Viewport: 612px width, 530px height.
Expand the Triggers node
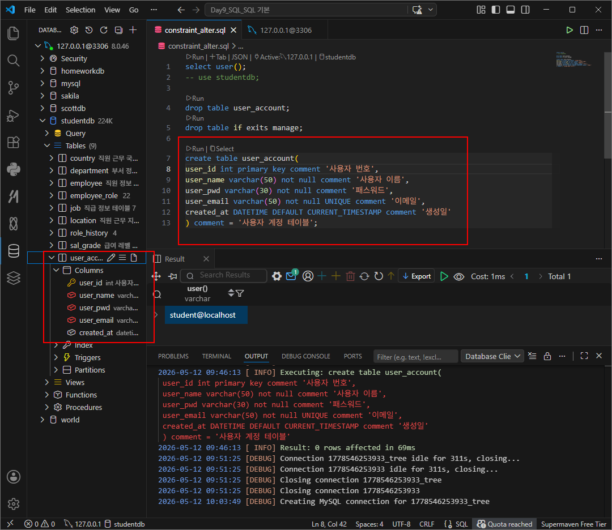click(x=56, y=358)
